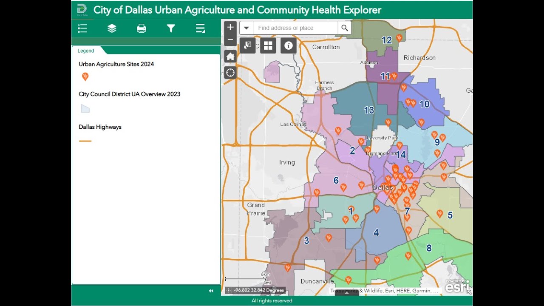This screenshot has height=306, width=544.
Task: Click the district 13 label on map
Action: point(369,110)
